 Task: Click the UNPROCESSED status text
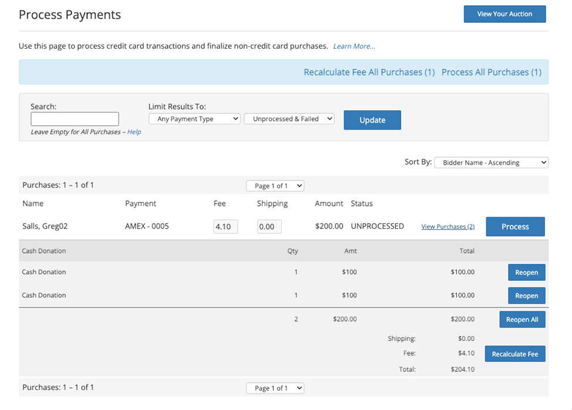tap(377, 226)
